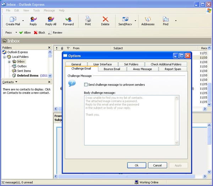Enable send challenge message to unknown senders

pos(86,84)
